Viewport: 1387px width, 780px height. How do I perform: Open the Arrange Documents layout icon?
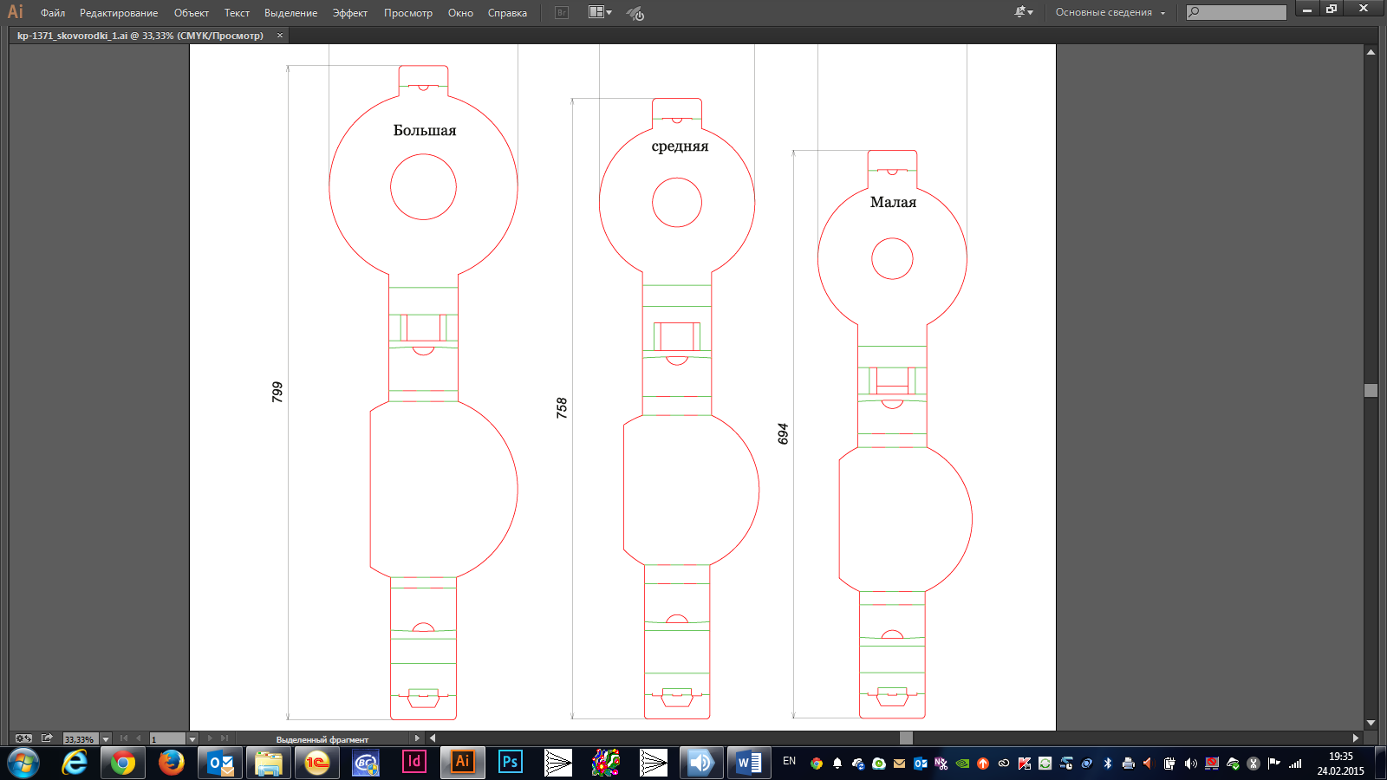[x=600, y=13]
